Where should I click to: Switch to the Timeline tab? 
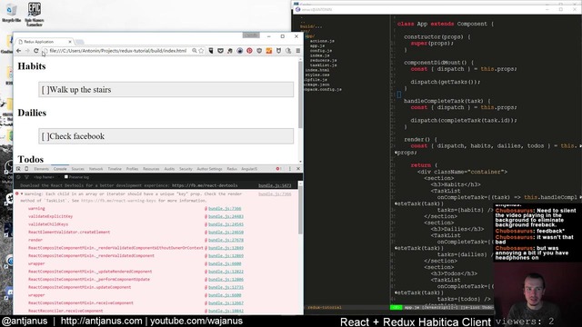[115, 169]
